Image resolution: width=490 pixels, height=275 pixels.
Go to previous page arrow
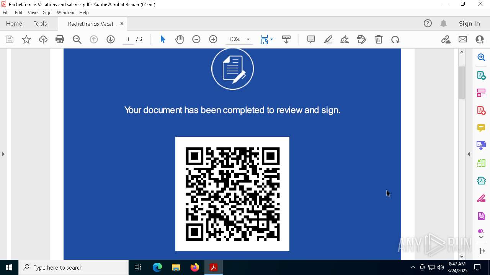[x=94, y=39]
